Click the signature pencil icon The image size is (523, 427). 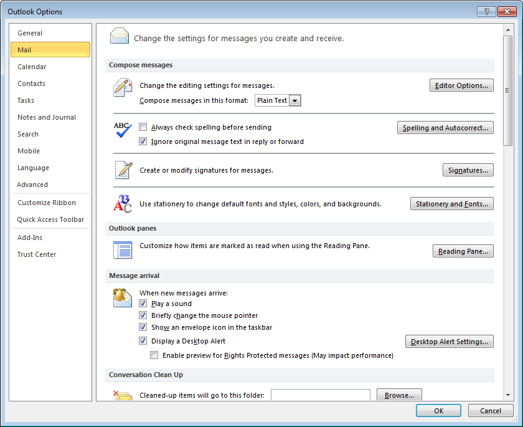pyautogui.click(x=123, y=170)
